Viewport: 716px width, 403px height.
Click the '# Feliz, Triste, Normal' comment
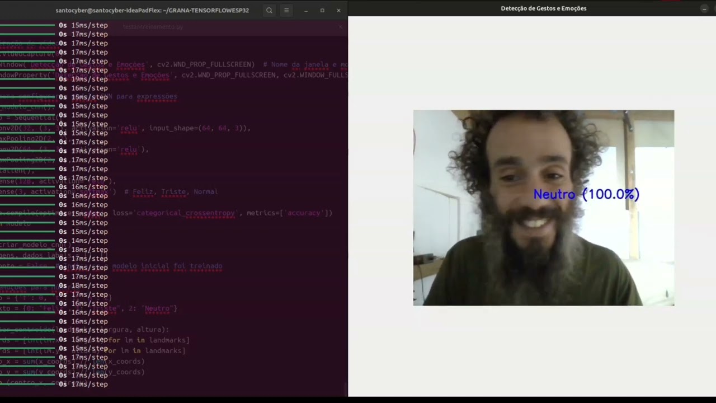(171, 191)
